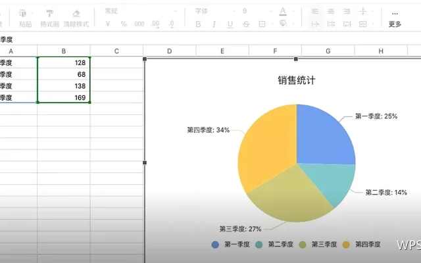Open the paste options dropdown arrow
Viewport: 421px width, 263px height.
coord(32,13)
